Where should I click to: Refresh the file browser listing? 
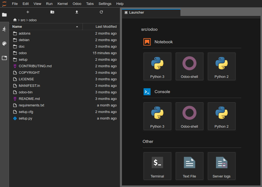101,12
